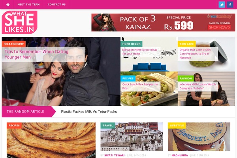Open Organic Hair Care & Skin Care article
The width and height of the screenshot is (237, 158).
point(195,54)
